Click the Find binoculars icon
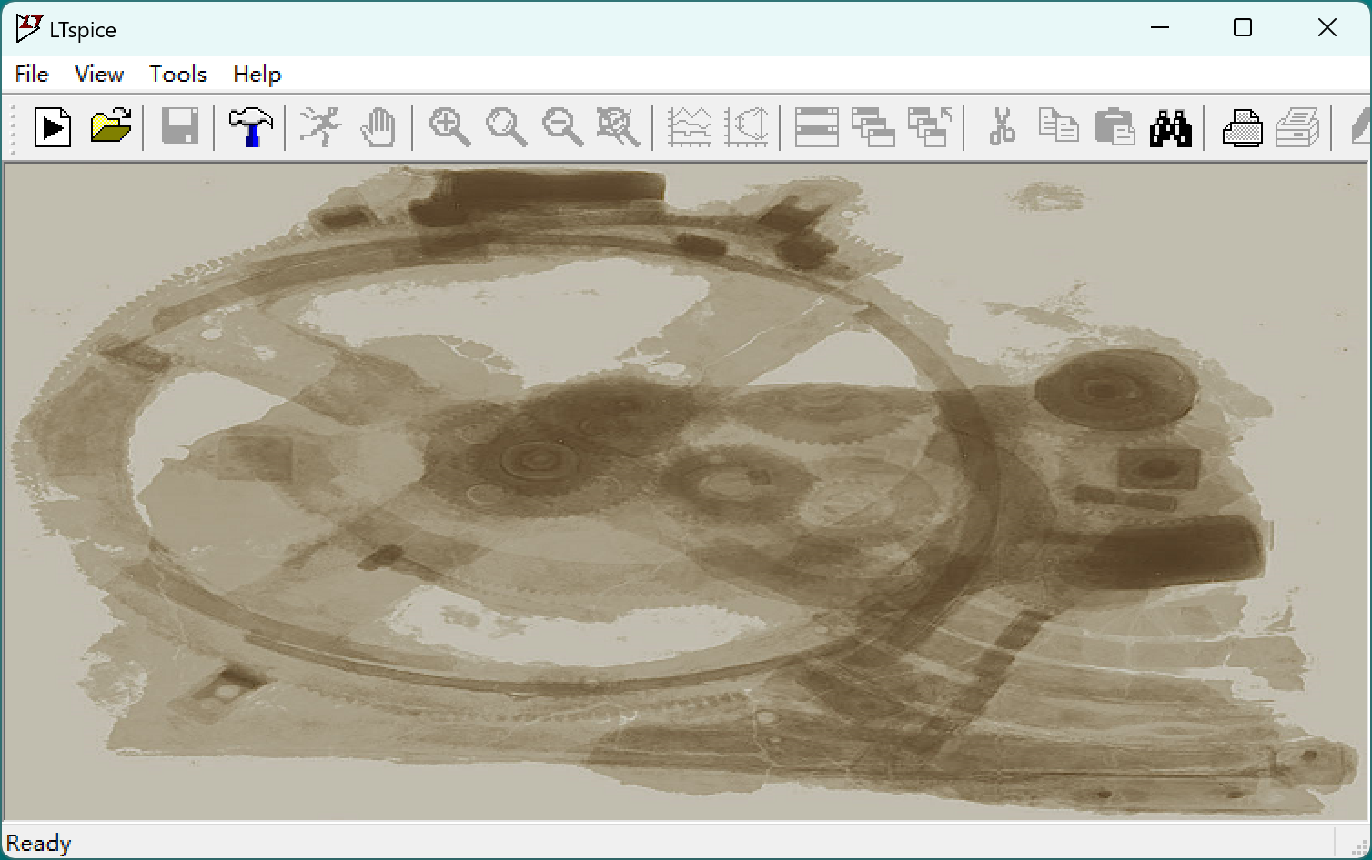 coord(1171,128)
